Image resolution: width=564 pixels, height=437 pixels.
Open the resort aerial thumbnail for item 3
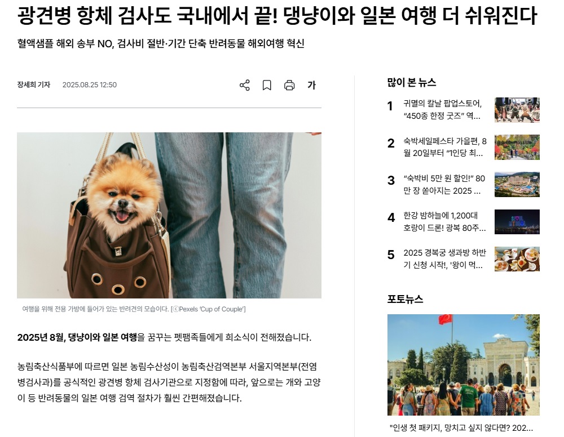click(517, 184)
